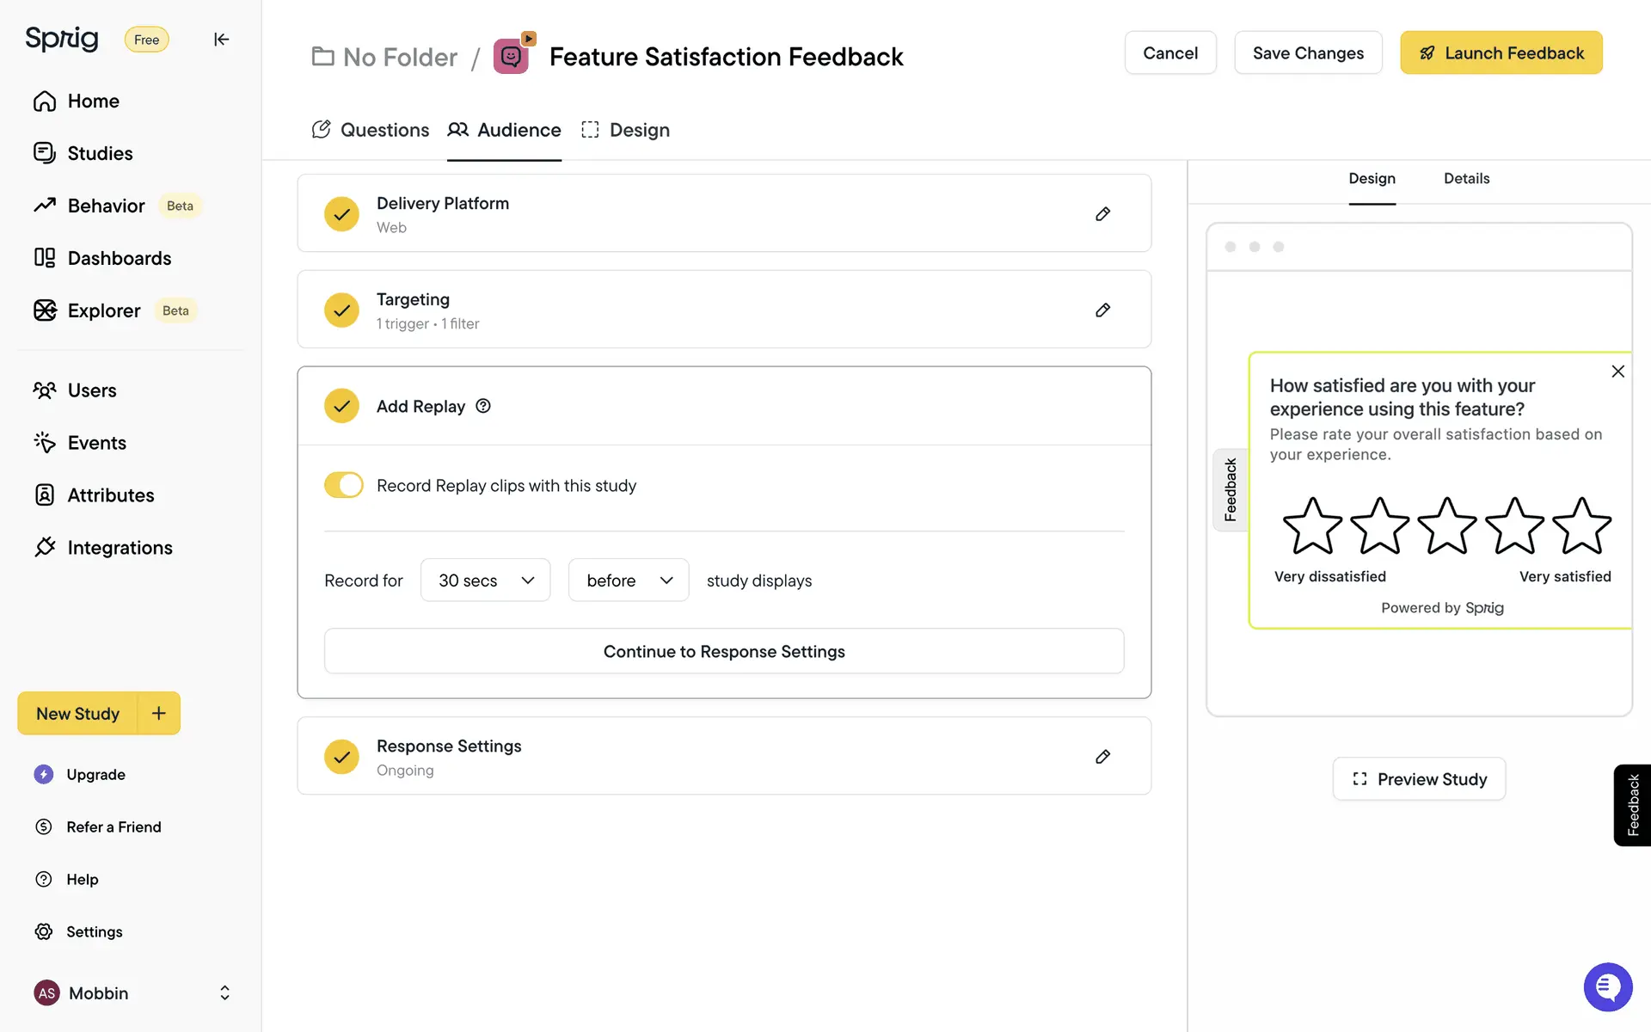
Task: Open the before/after timing dropdown
Action: coord(628,580)
